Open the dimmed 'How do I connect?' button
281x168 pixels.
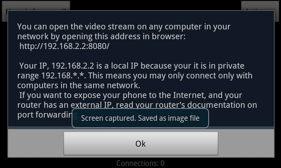pyautogui.click(x=36, y=6)
